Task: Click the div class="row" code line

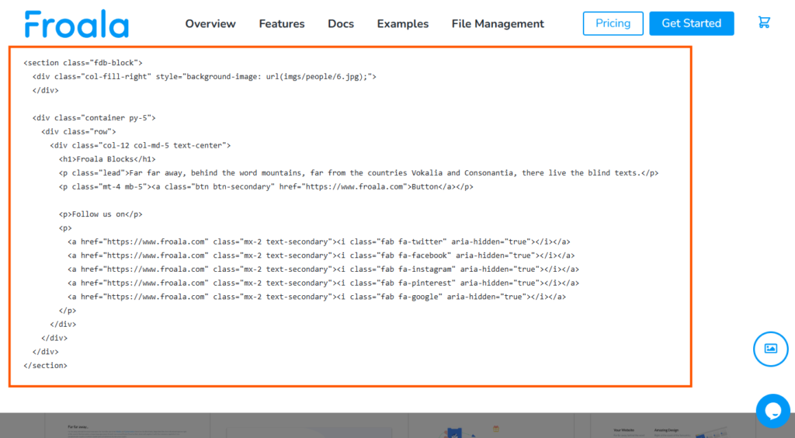Action: [78, 131]
